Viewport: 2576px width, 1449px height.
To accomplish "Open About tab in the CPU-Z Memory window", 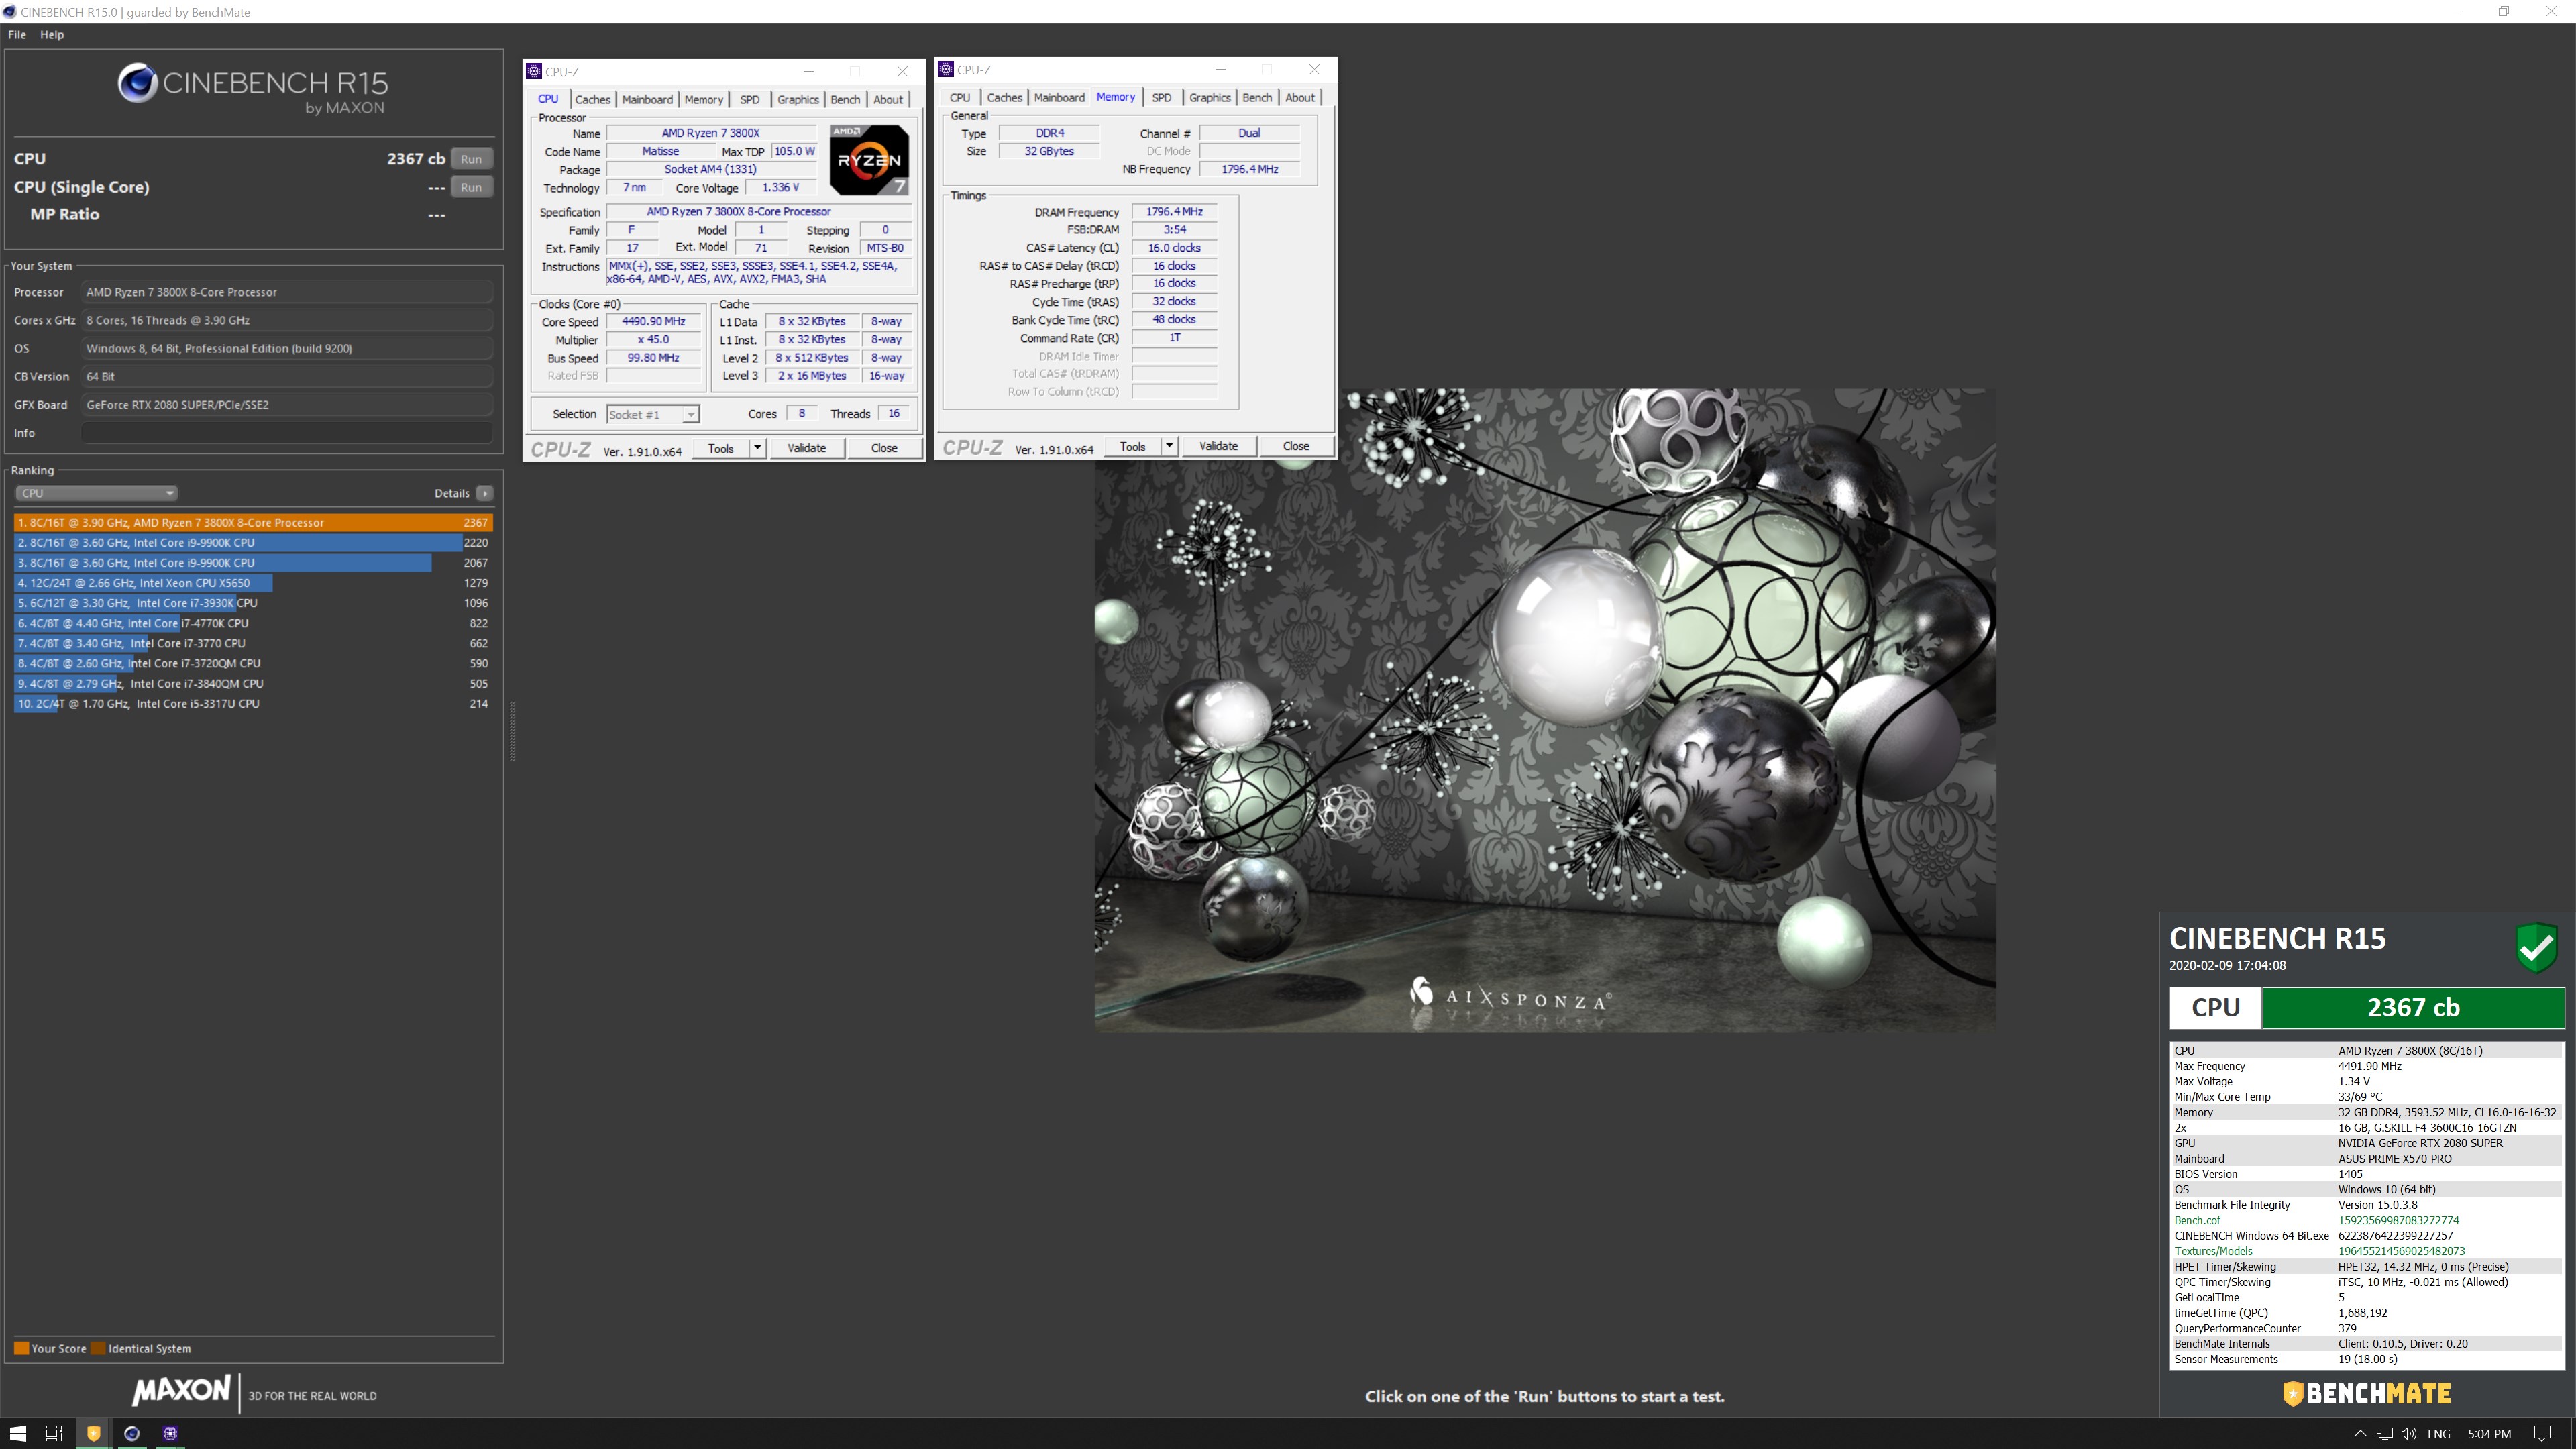I will click(x=1300, y=97).
